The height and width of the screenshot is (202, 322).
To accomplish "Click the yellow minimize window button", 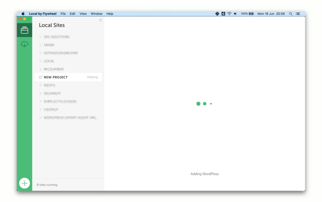I will tap(25, 19).
